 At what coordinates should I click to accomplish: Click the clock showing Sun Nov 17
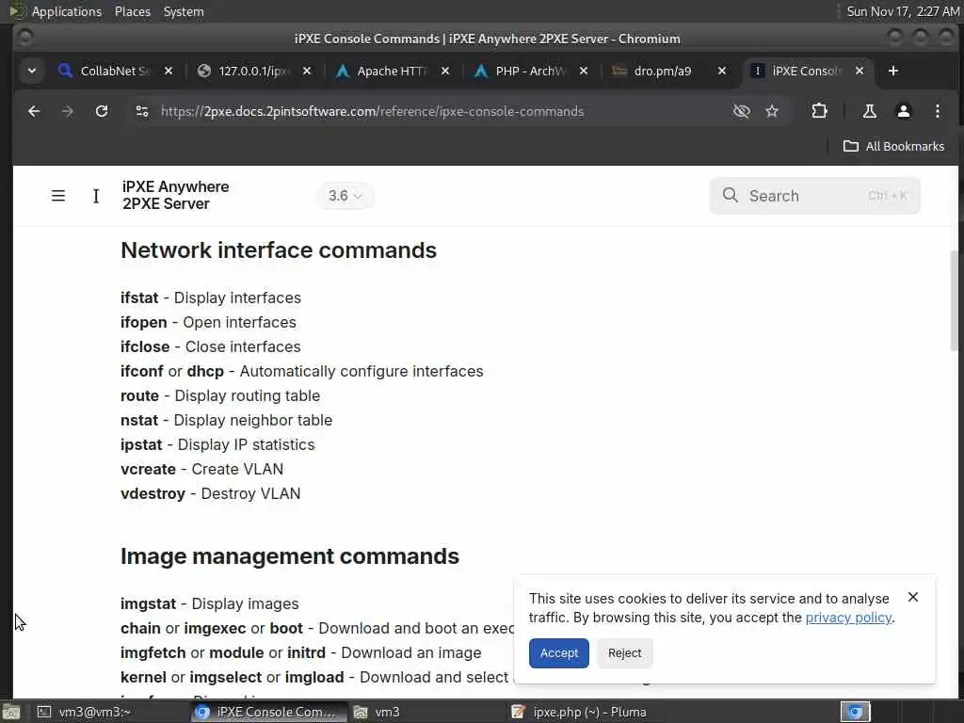(x=903, y=11)
